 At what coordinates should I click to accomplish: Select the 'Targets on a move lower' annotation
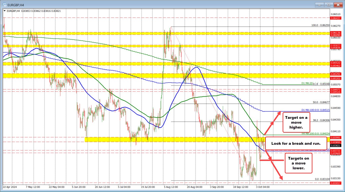pyautogui.click(x=298, y=163)
